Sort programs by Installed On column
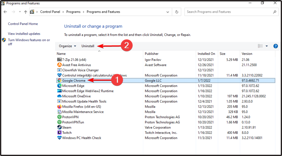Screen dimensions: 282x156 click(x=206, y=54)
